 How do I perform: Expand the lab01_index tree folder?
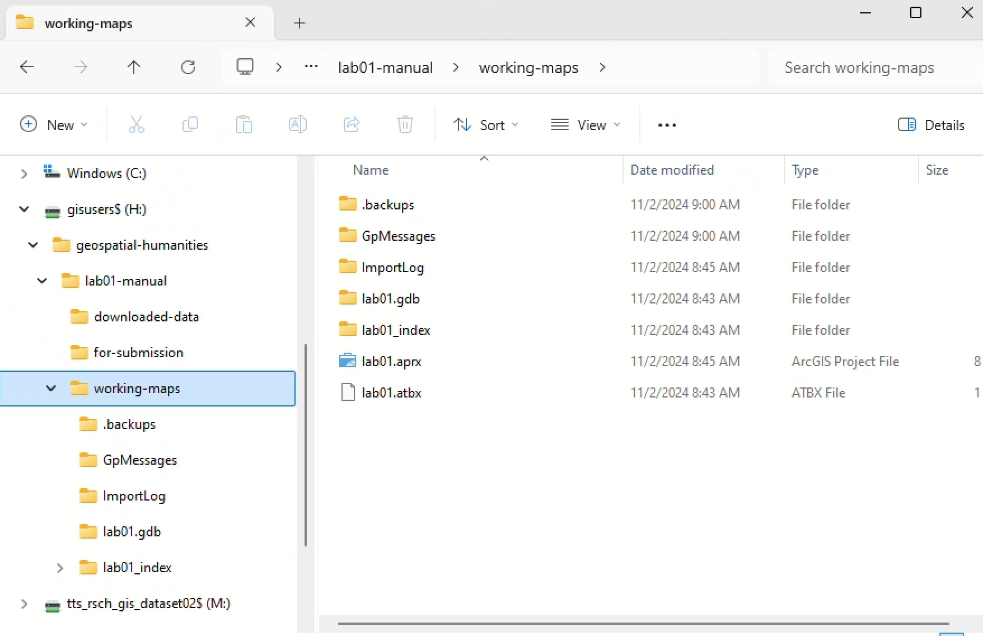[x=60, y=568]
